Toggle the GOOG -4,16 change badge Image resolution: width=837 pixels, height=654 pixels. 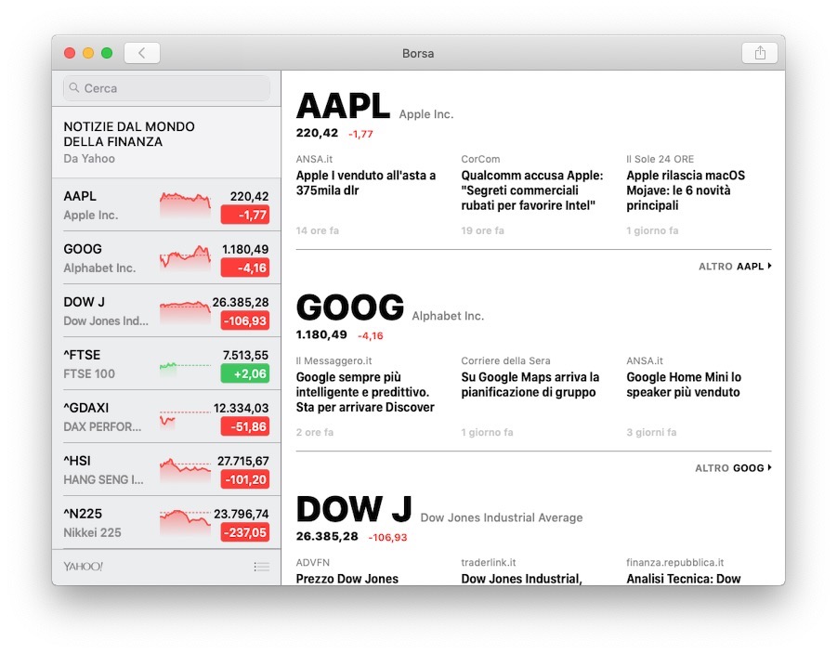(245, 268)
